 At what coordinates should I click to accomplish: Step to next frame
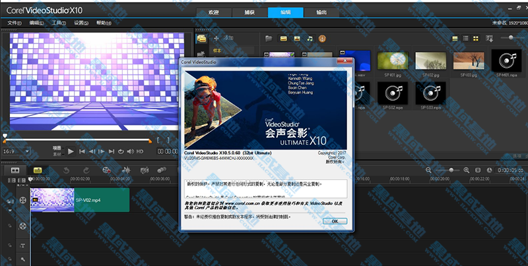102,151
